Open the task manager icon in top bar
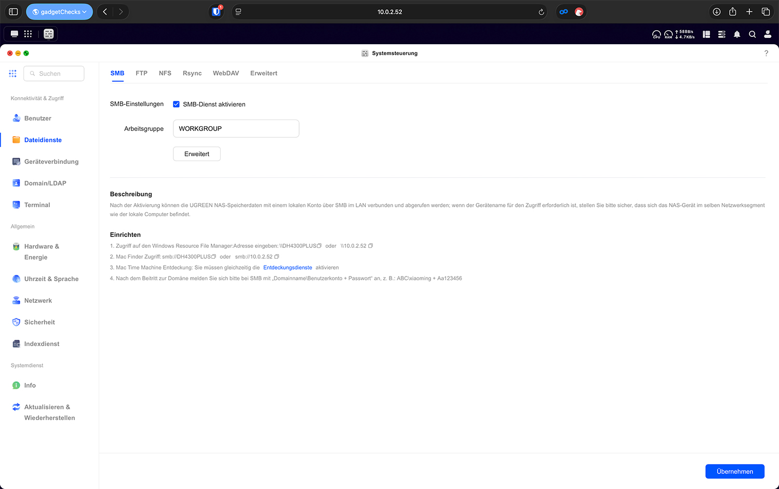The image size is (779, 489). coord(721,34)
